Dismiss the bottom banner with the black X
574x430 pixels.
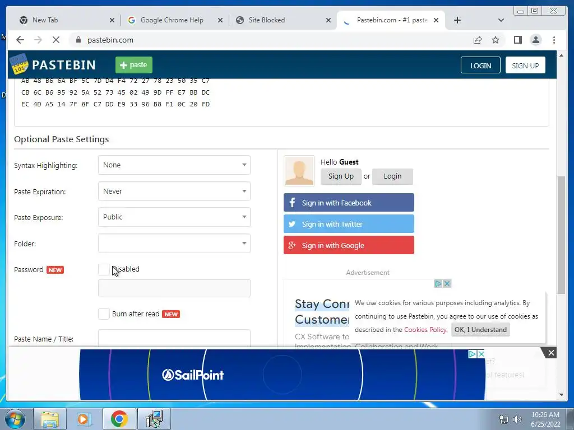(551, 353)
